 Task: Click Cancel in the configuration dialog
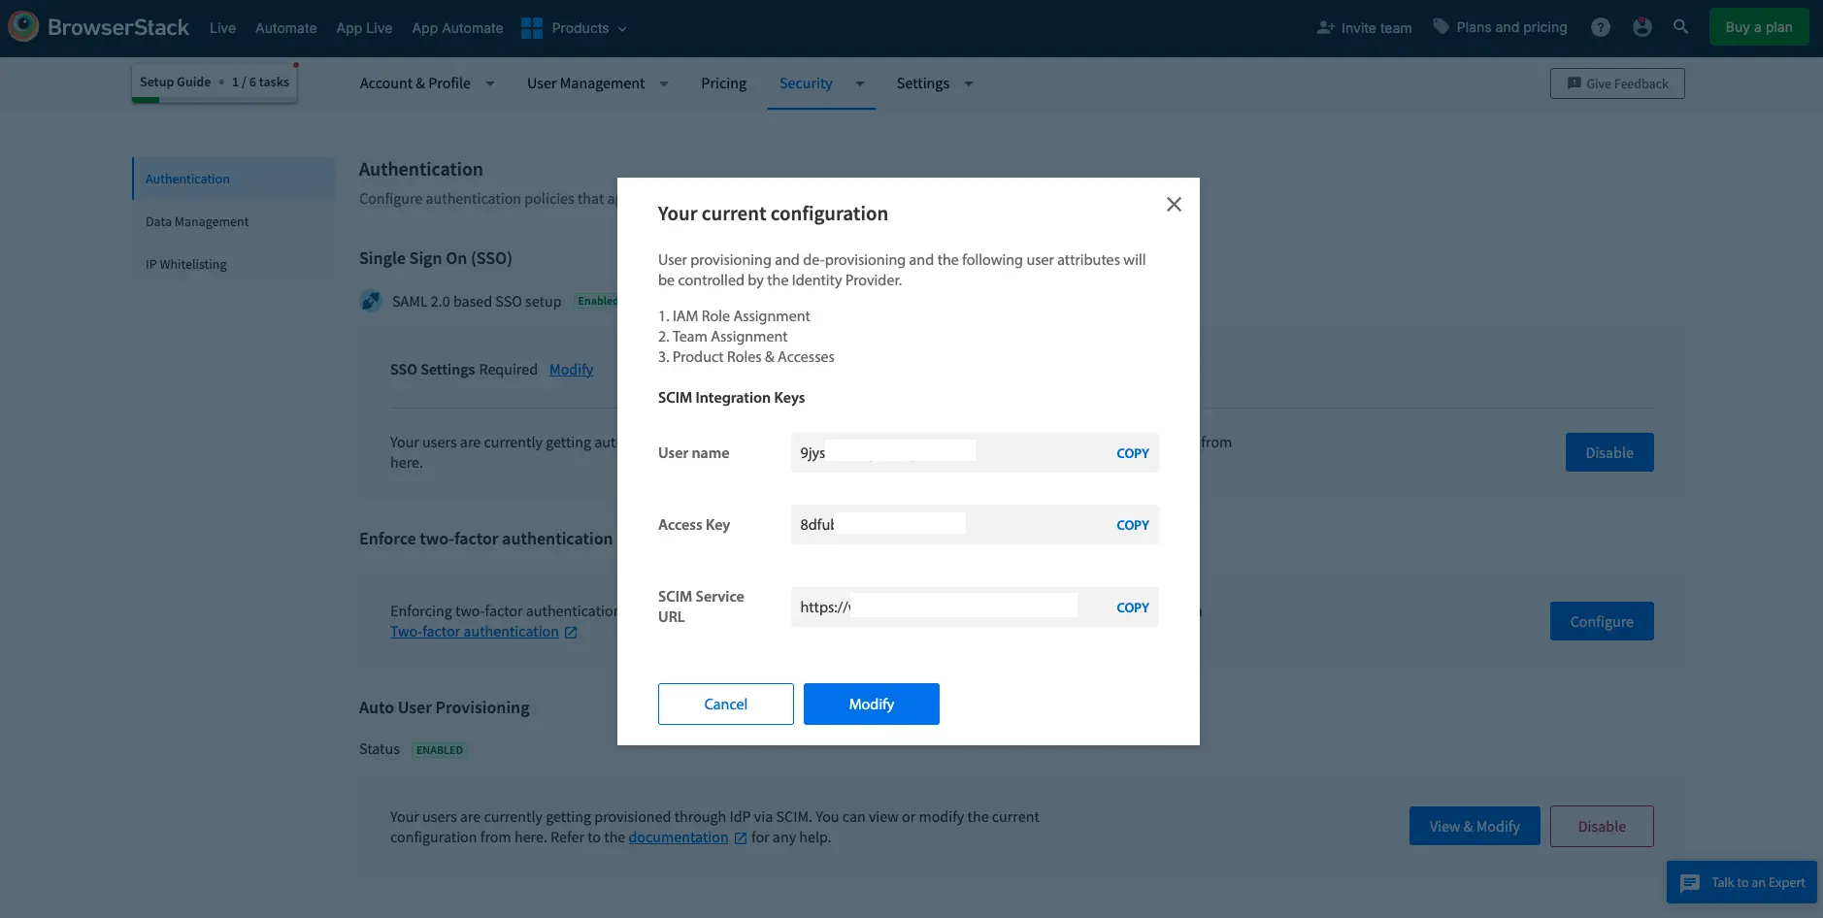coord(726,704)
